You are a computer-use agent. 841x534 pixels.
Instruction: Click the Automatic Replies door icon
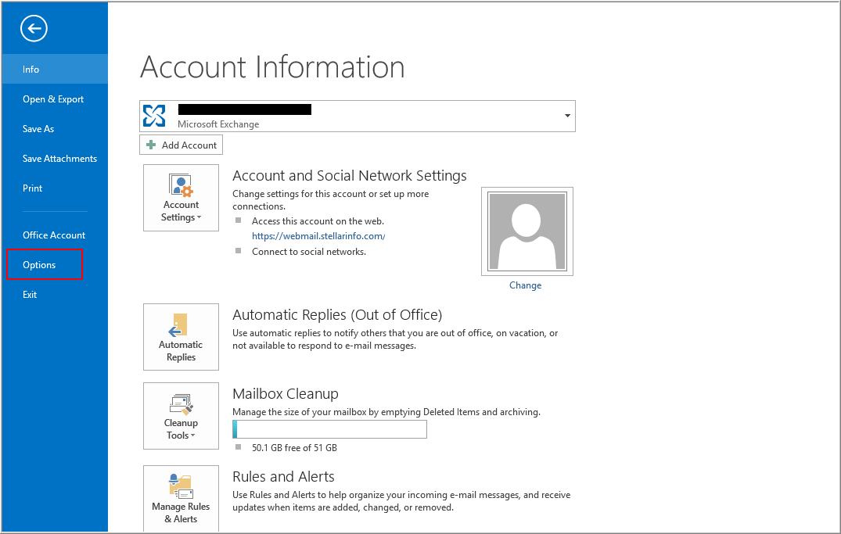tap(181, 324)
